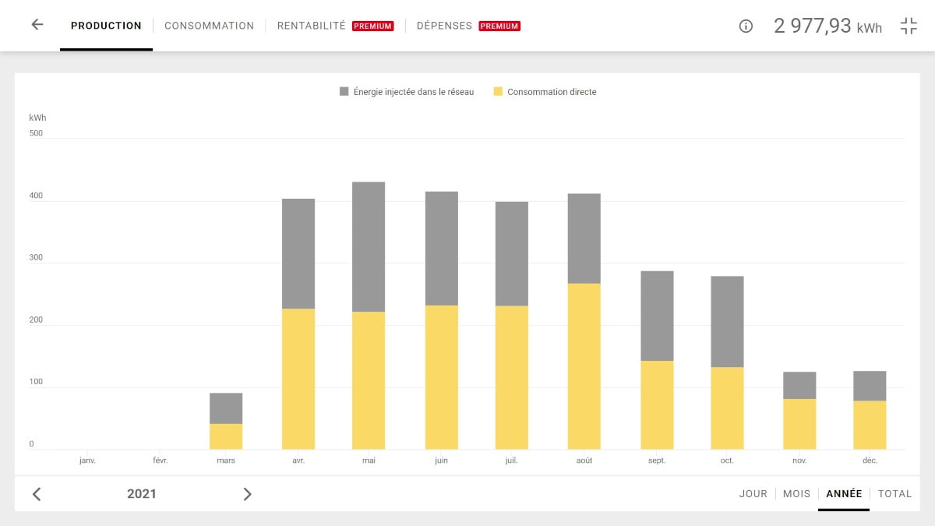Image resolution: width=935 pixels, height=526 pixels.
Task: Click the PREMIUM badge beside Rentabilité
Action: tap(373, 26)
